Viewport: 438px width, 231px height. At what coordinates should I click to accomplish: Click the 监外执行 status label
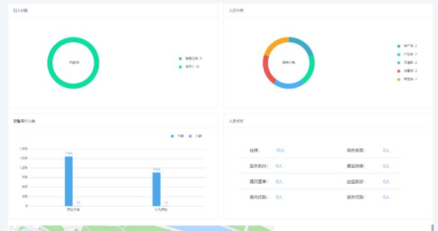point(259,166)
